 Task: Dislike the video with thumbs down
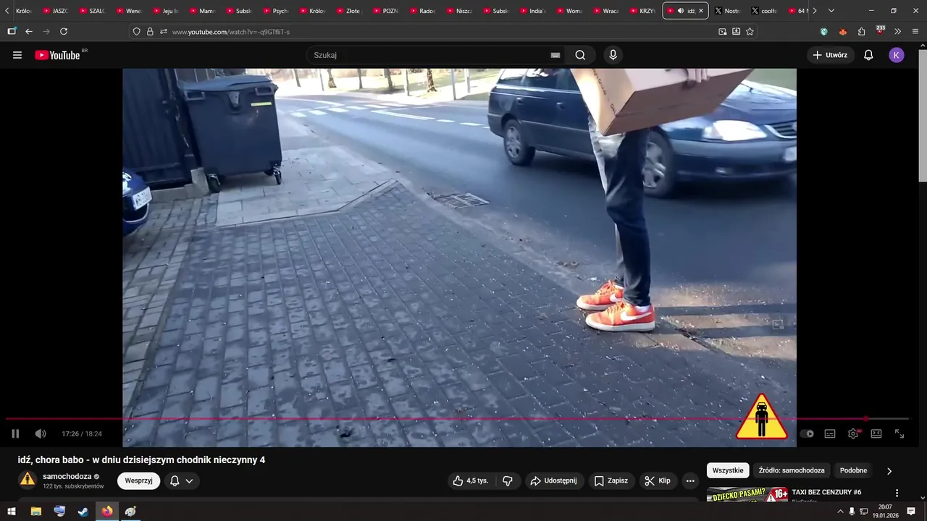click(x=508, y=480)
